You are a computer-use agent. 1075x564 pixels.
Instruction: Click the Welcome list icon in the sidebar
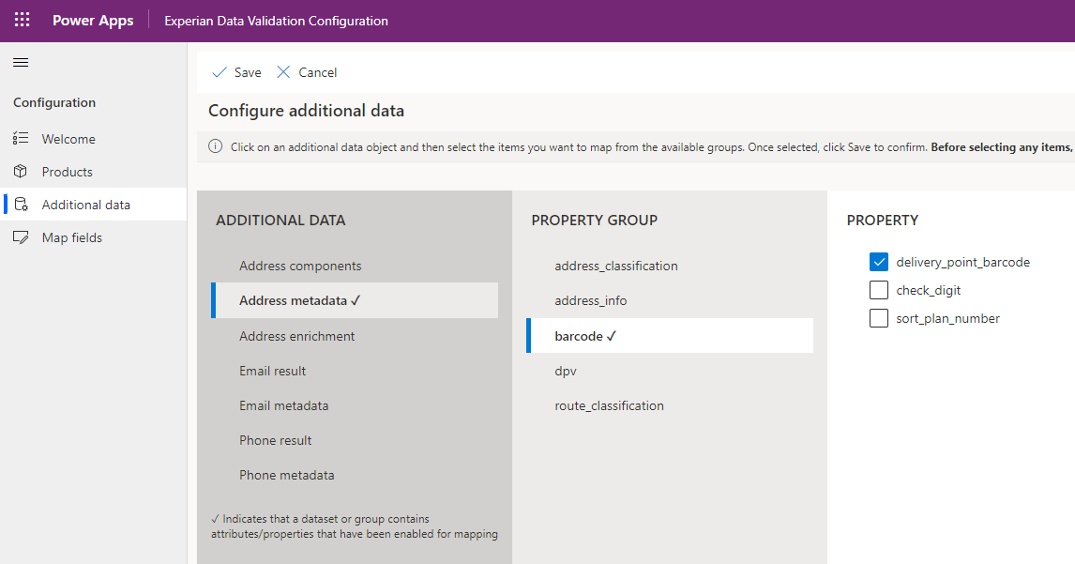[22, 138]
